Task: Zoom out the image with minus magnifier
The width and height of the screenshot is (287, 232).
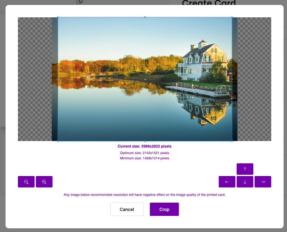Action: (x=26, y=182)
